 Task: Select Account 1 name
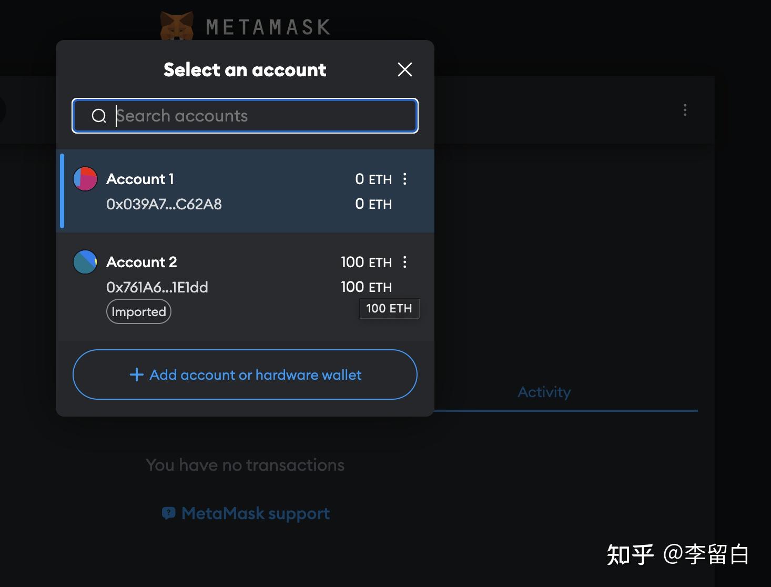[140, 179]
